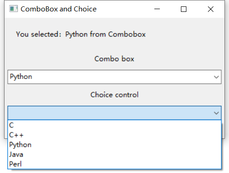
Task: Click empty gray panel area below title bar
Action: point(183,46)
